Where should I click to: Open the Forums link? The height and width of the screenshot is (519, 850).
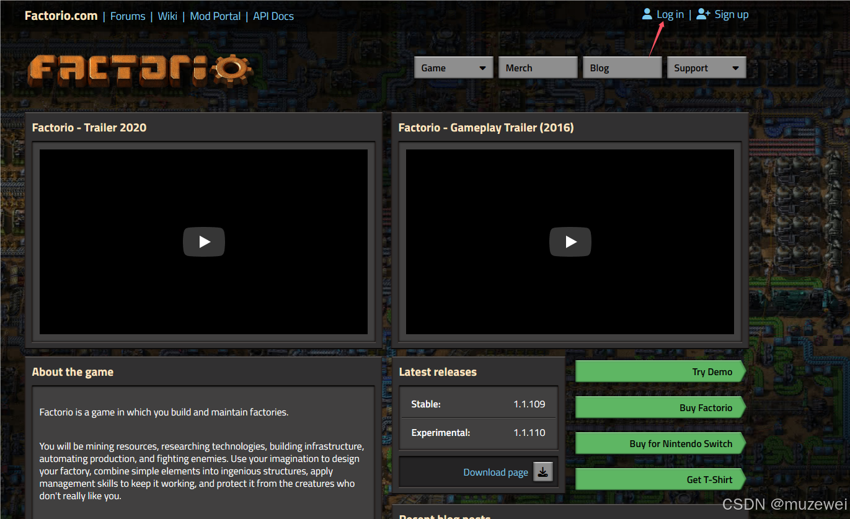pyautogui.click(x=128, y=16)
